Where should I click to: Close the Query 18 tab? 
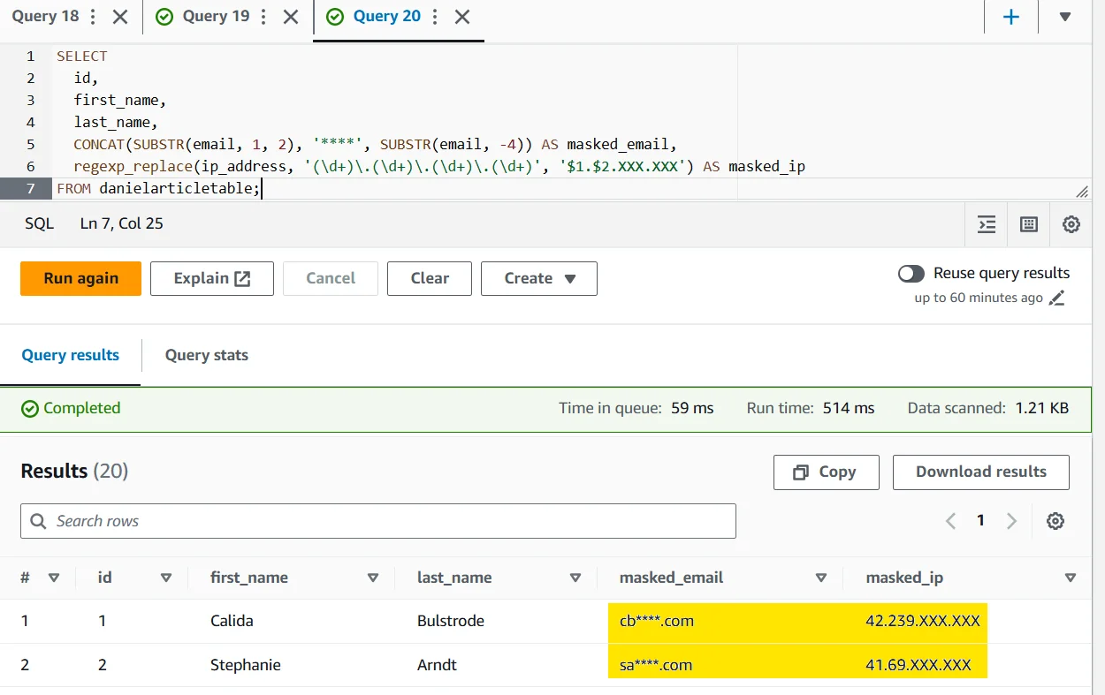[x=119, y=16]
